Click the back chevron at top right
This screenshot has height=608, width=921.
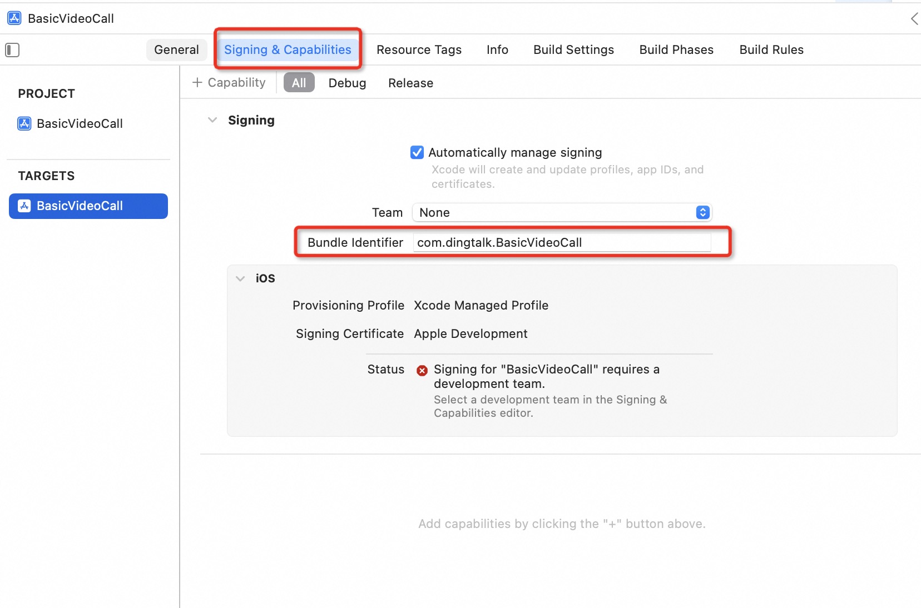coord(914,19)
